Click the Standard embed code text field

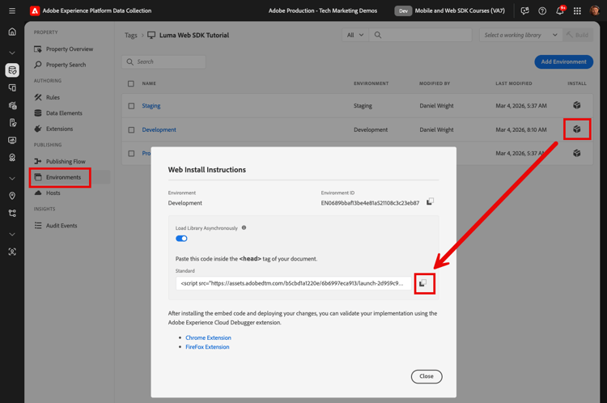click(294, 283)
